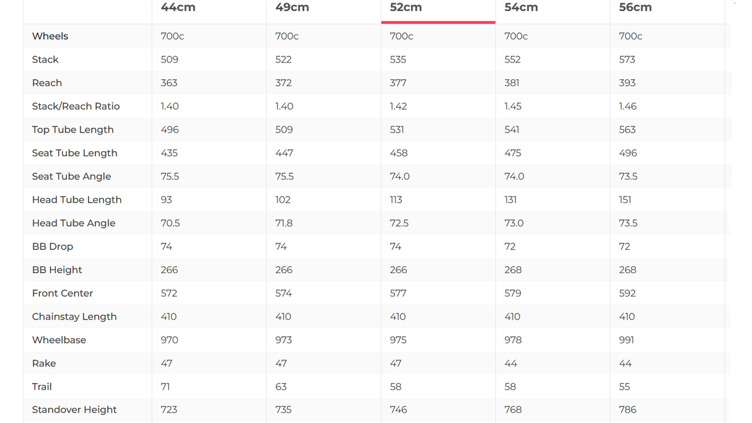Select the 44cm size column header
Viewport: 752px width, 423px height.
pyautogui.click(x=177, y=7)
